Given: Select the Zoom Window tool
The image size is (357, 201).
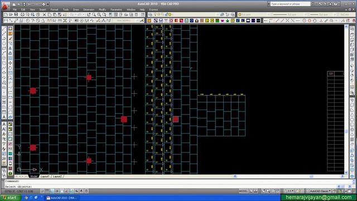Looking at the screenshot, I should 99,15.
